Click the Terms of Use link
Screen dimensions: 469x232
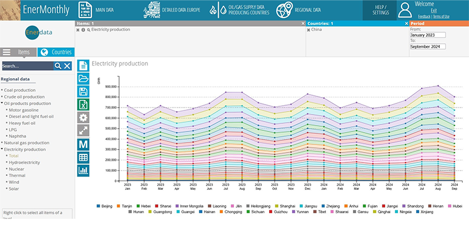(441, 17)
